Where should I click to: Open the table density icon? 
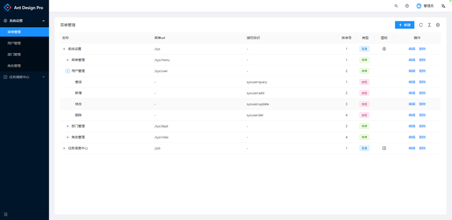click(x=429, y=25)
